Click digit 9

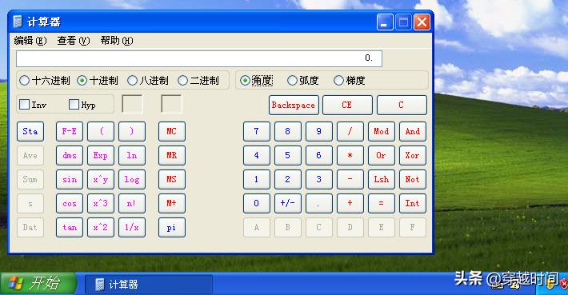pos(318,131)
